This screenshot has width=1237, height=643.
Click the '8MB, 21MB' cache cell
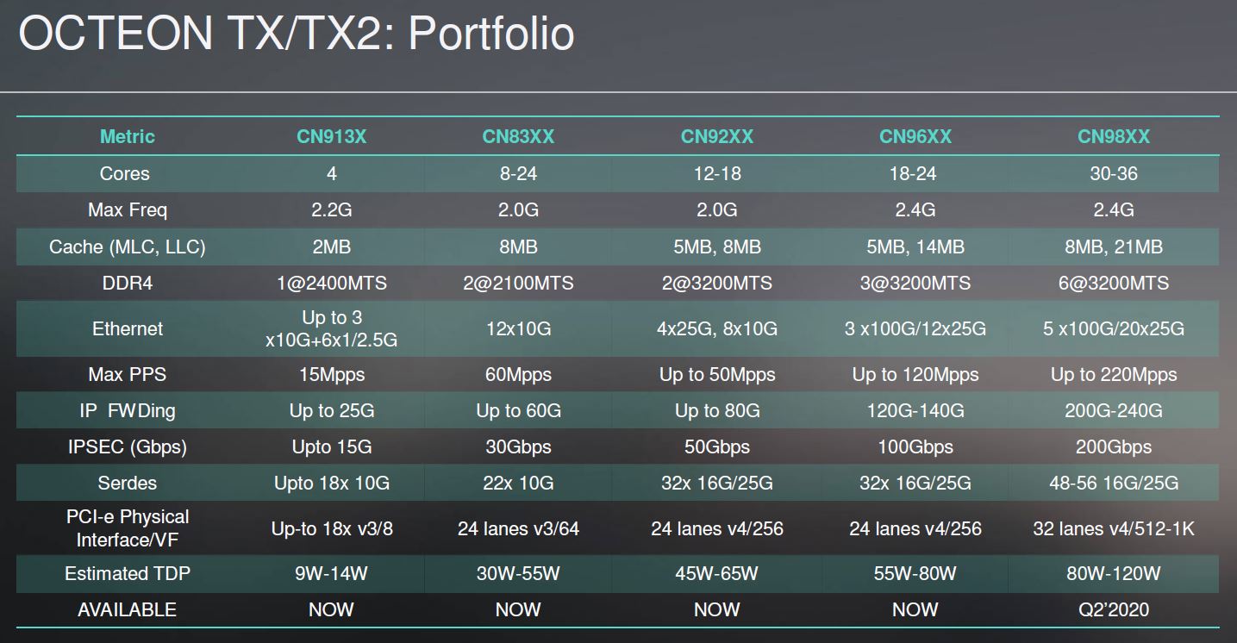click(1114, 247)
